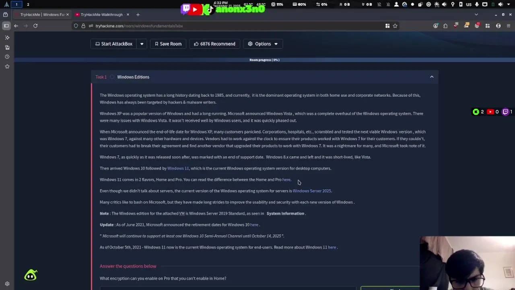Viewport: 515px width, 290px height.
Task: Switch to the TryHackMe Windows Fundamentals tab
Action: [x=42, y=14]
